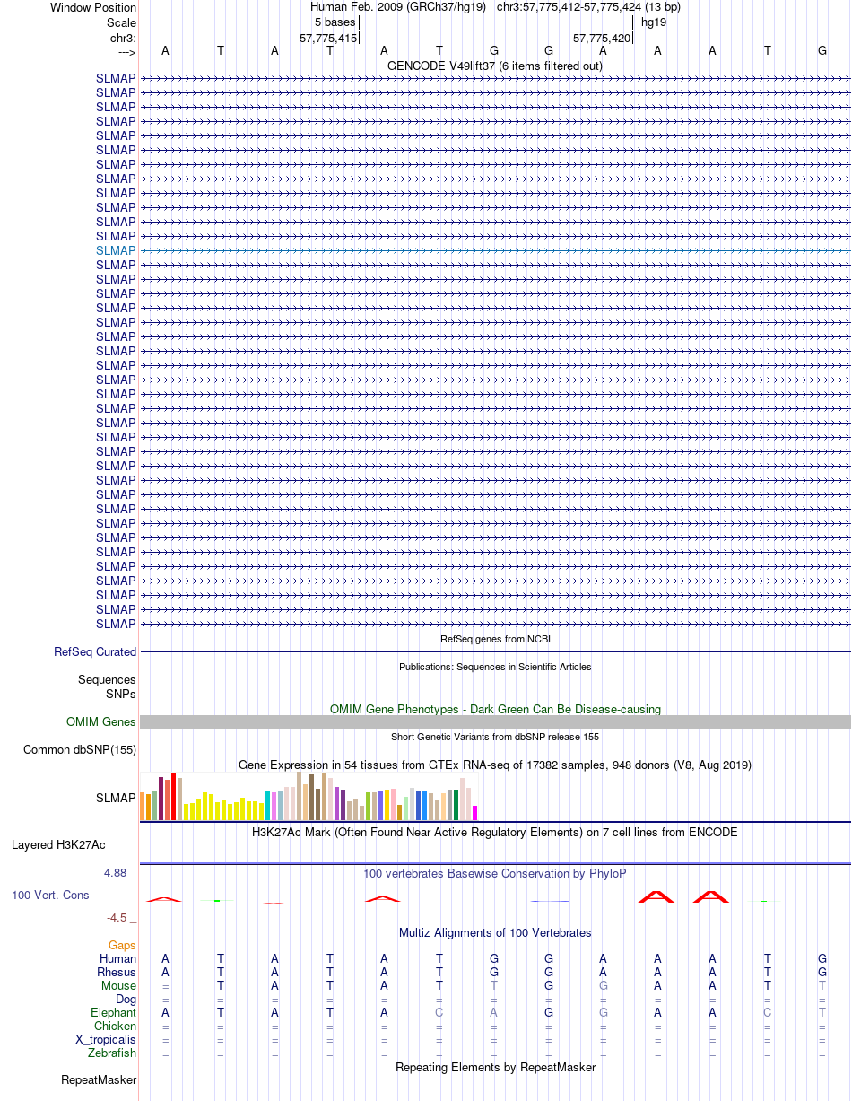852x1101 pixels.
Task: Select the Chicken alignment row label
Action: coord(116,1026)
